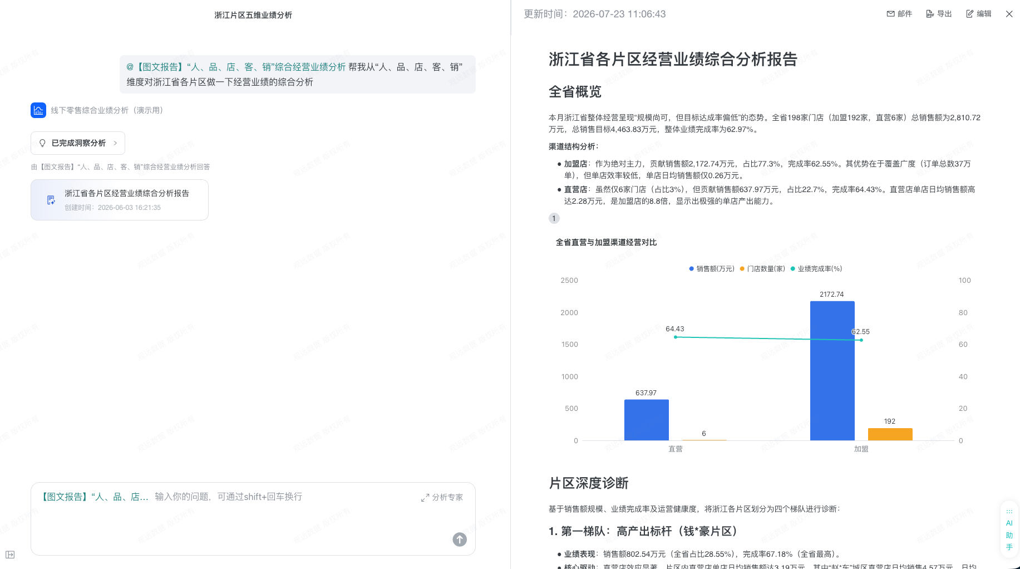Click the 浙江省各片区经营业绩综合分析报告 main title
1020x569 pixels.
pos(673,59)
